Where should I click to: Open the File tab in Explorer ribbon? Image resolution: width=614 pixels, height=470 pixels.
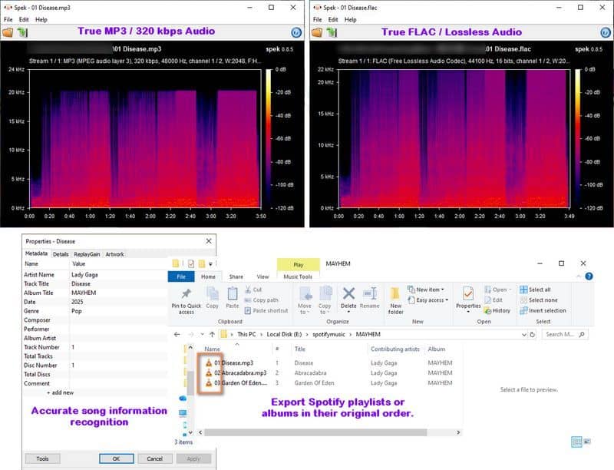point(181,276)
